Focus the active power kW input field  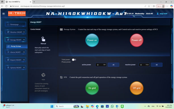101,65
